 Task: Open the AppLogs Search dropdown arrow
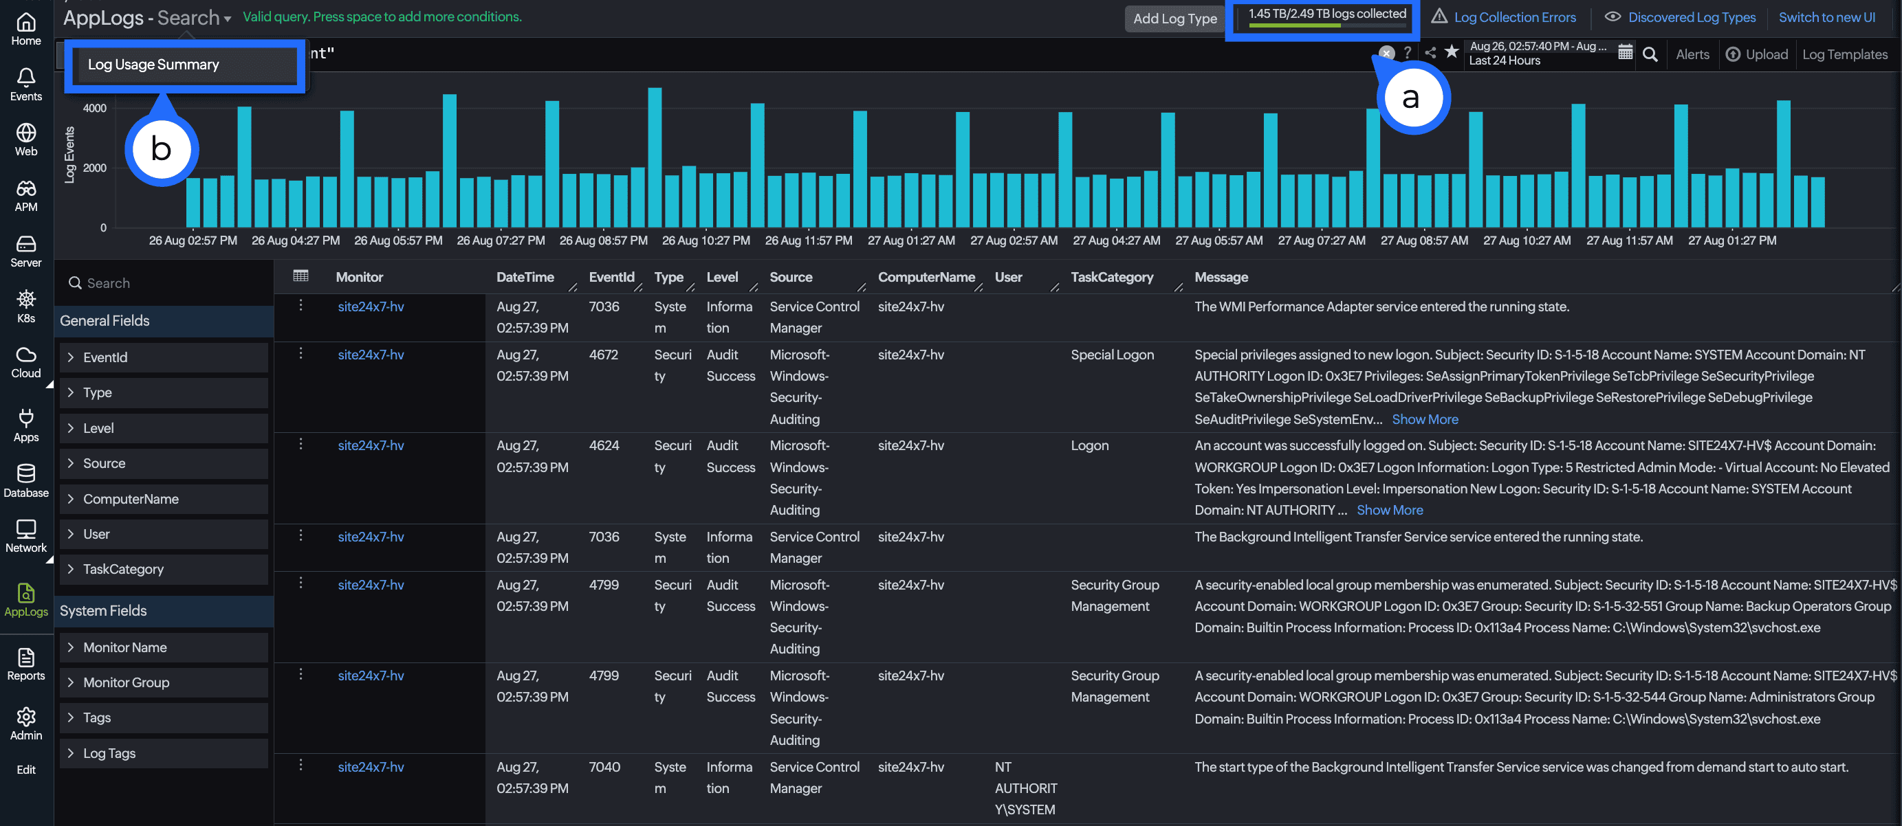[x=228, y=19]
